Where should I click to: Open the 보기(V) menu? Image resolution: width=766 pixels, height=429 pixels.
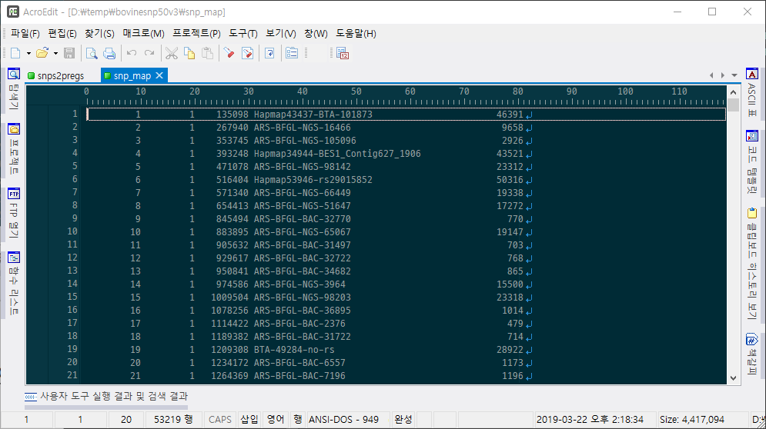(280, 33)
